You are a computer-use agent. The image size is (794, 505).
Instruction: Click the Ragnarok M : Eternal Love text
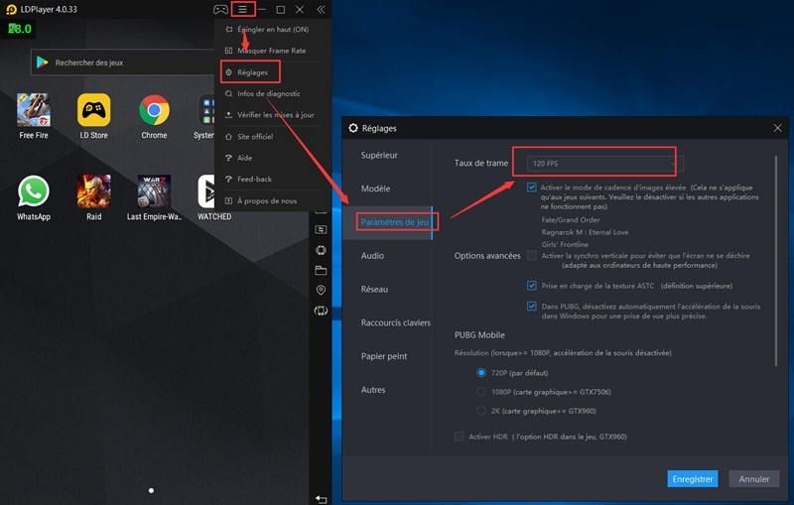point(585,232)
